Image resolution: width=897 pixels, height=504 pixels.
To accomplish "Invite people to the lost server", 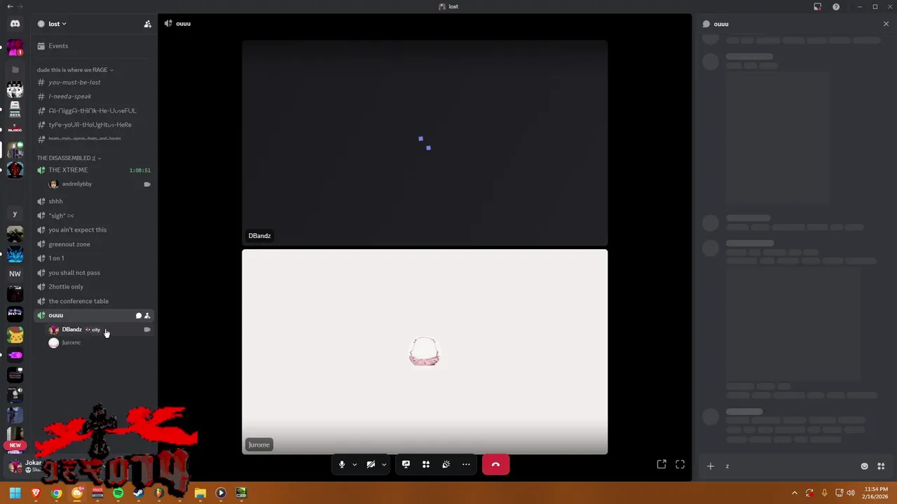I will (147, 24).
